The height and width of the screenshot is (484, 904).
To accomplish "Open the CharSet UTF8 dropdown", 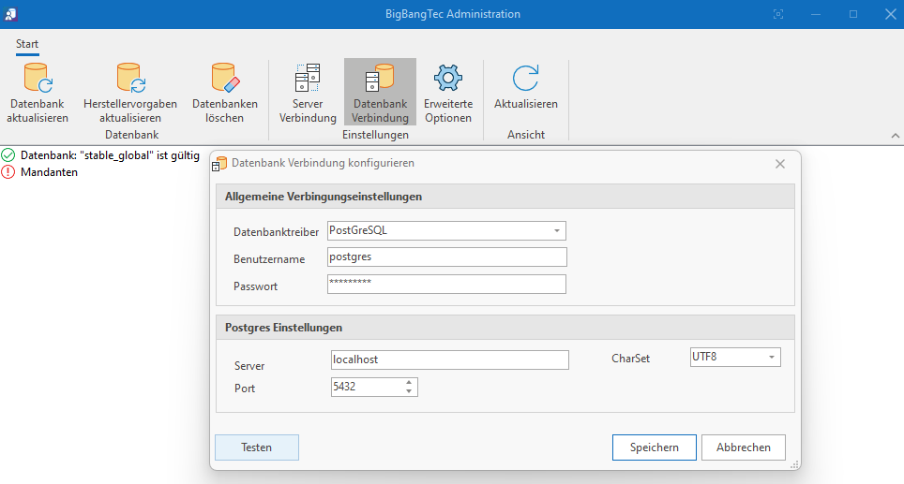I will (771, 358).
